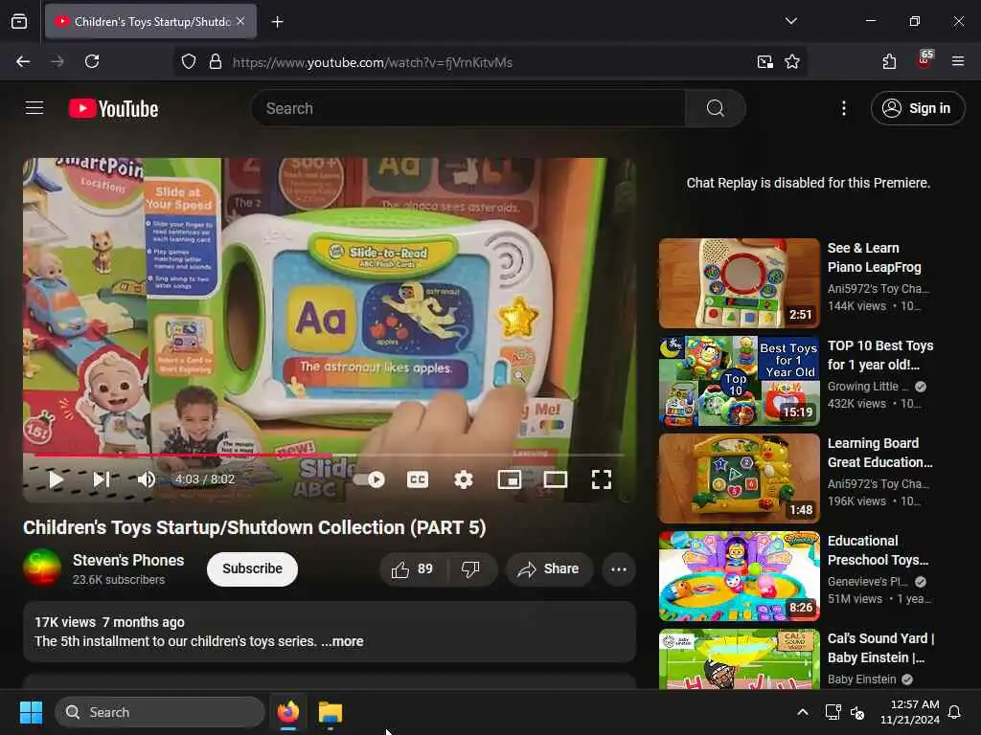This screenshot has height=735, width=981.
Task: Skip to the next video
Action: click(x=102, y=479)
